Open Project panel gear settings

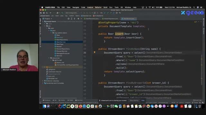(78, 19)
